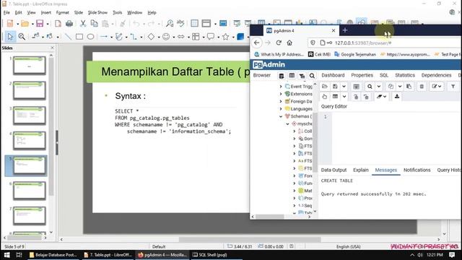Expand the Event Triggers tree node

281,87
